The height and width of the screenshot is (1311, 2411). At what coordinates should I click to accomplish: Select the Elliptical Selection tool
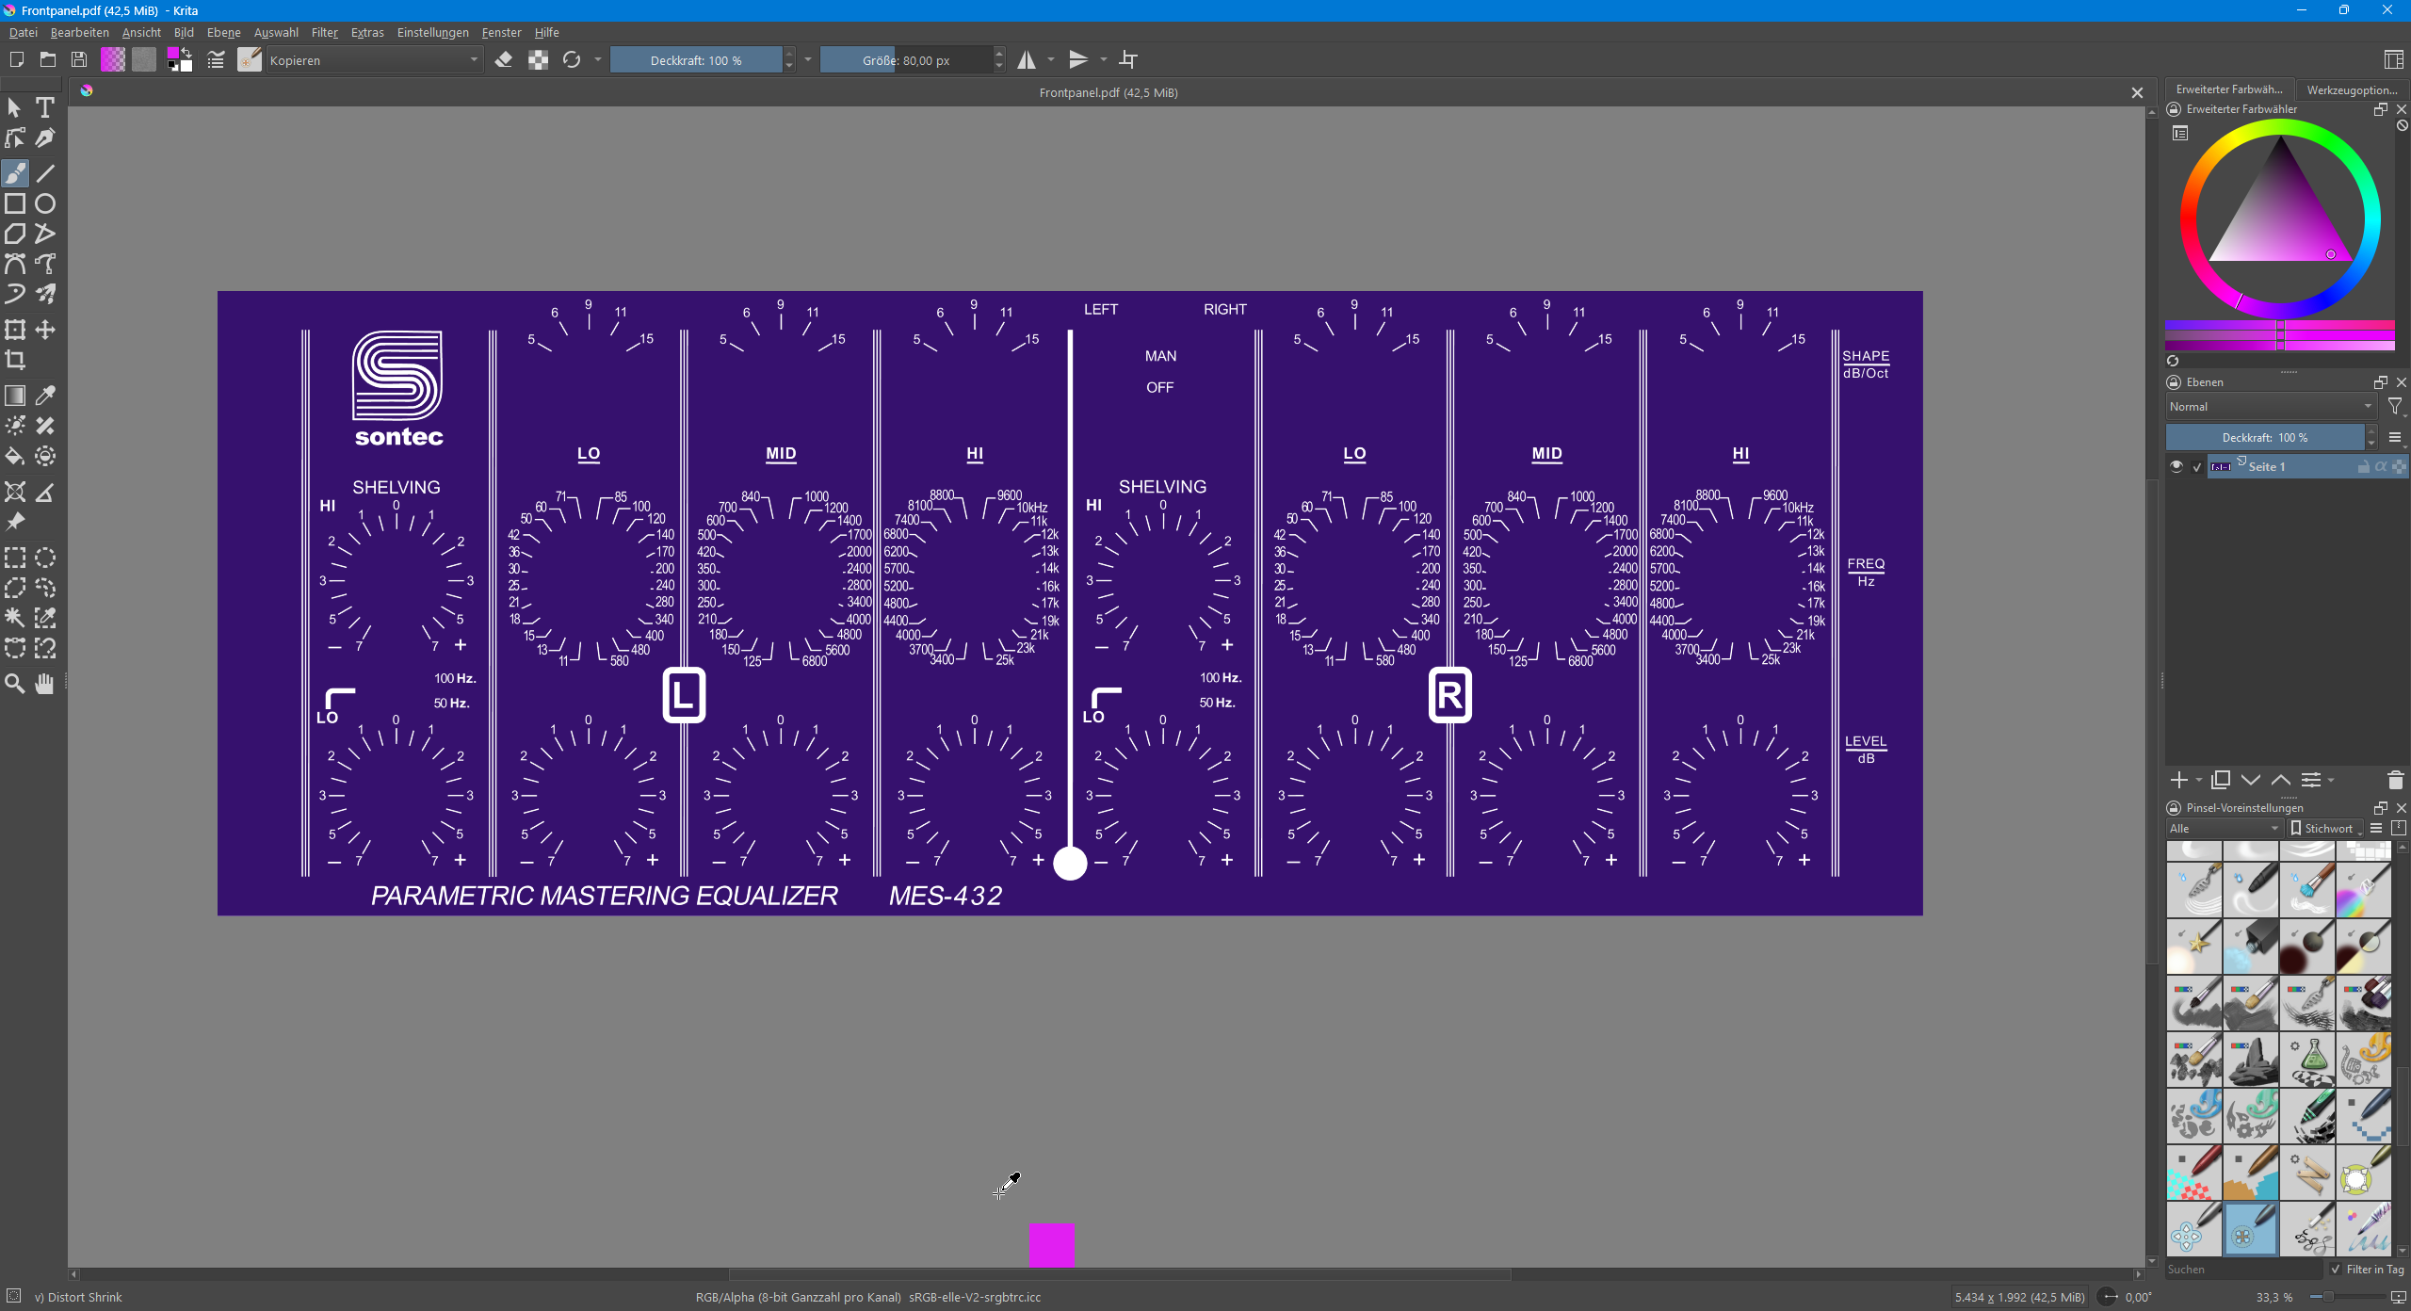tap(44, 558)
